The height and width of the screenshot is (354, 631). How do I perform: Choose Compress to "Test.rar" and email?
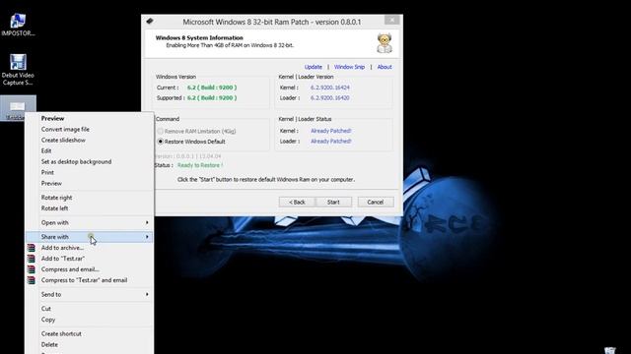[84, 280]
